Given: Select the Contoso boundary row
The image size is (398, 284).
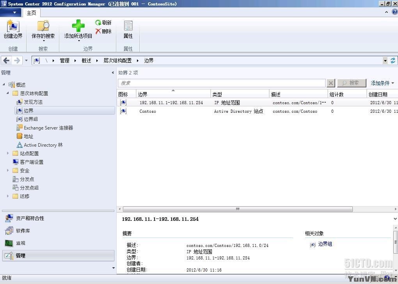Looking at the screenshot, I should pos(258,111).
